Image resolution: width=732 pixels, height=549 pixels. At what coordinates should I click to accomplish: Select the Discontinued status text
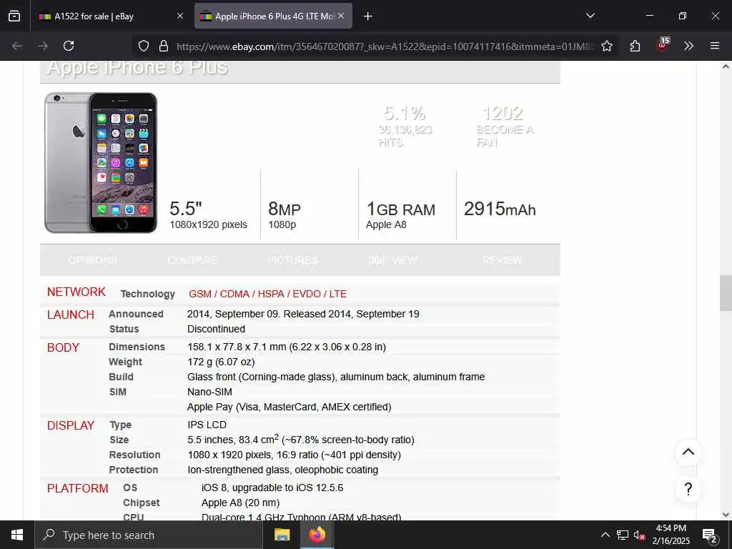tap(216, 329)
